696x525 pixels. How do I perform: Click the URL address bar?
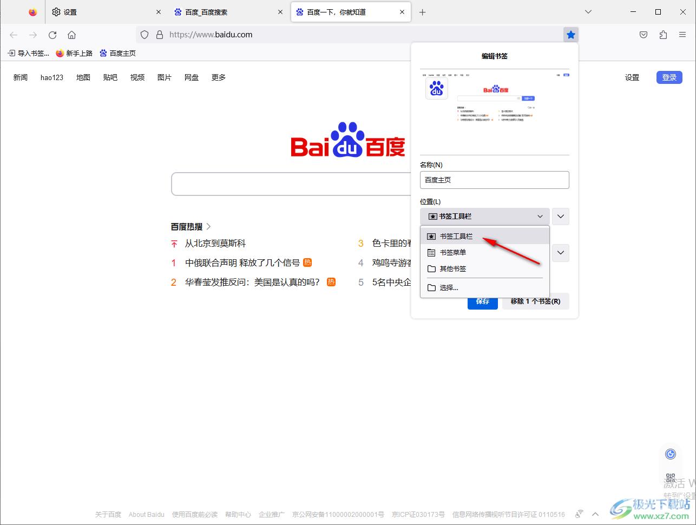click(x=350, y=35)
